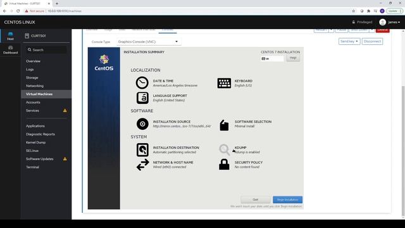Click the 'Minimal Install' text
This screenshot has width=405, height=228.
pyautogui.click(x=244, y=126)
